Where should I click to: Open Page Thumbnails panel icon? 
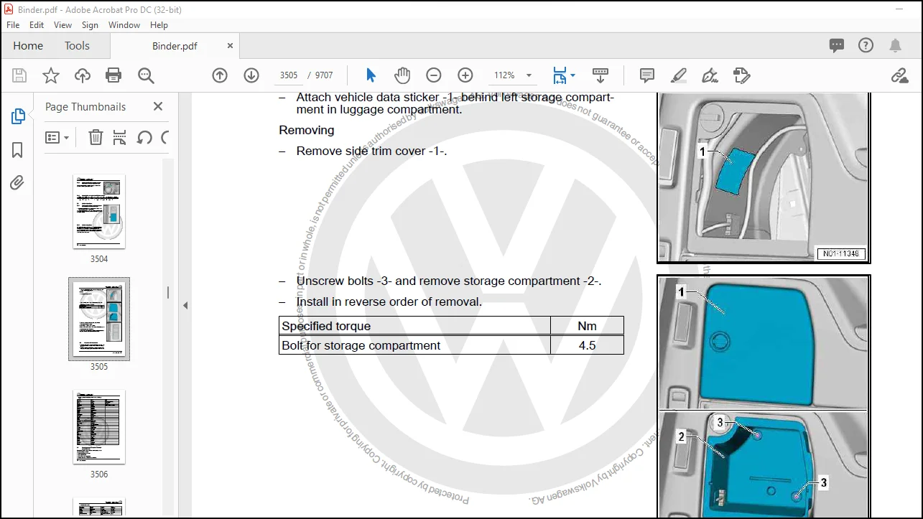pyautogui.click(x=18, y=116)
